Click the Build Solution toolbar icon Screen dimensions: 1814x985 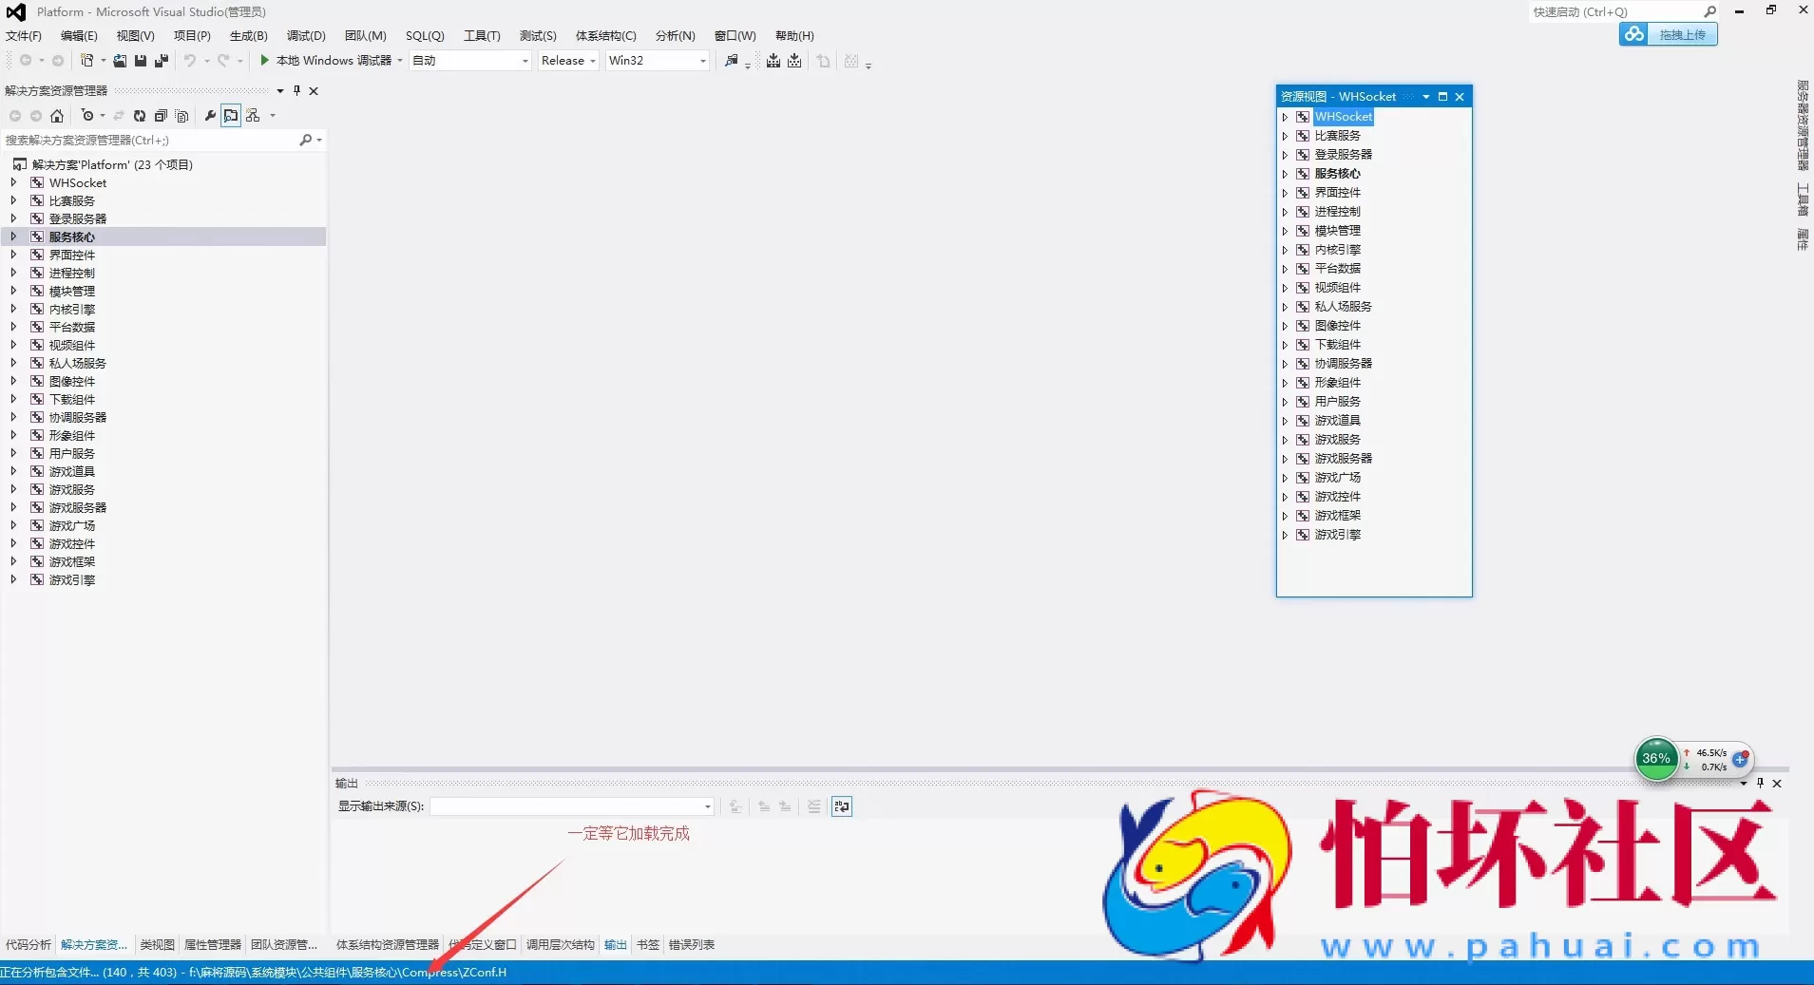click(773, 61)
